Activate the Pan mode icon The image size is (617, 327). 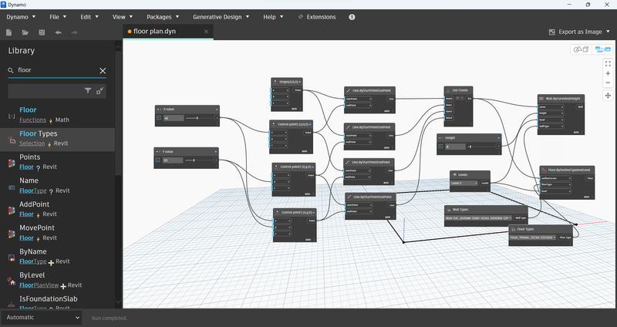[608, 95]
